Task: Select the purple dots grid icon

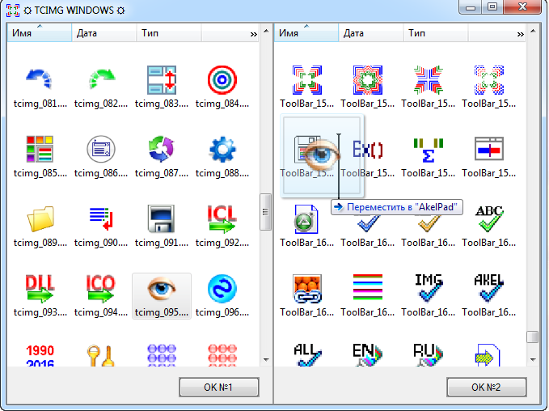Action: pos(162,355)
